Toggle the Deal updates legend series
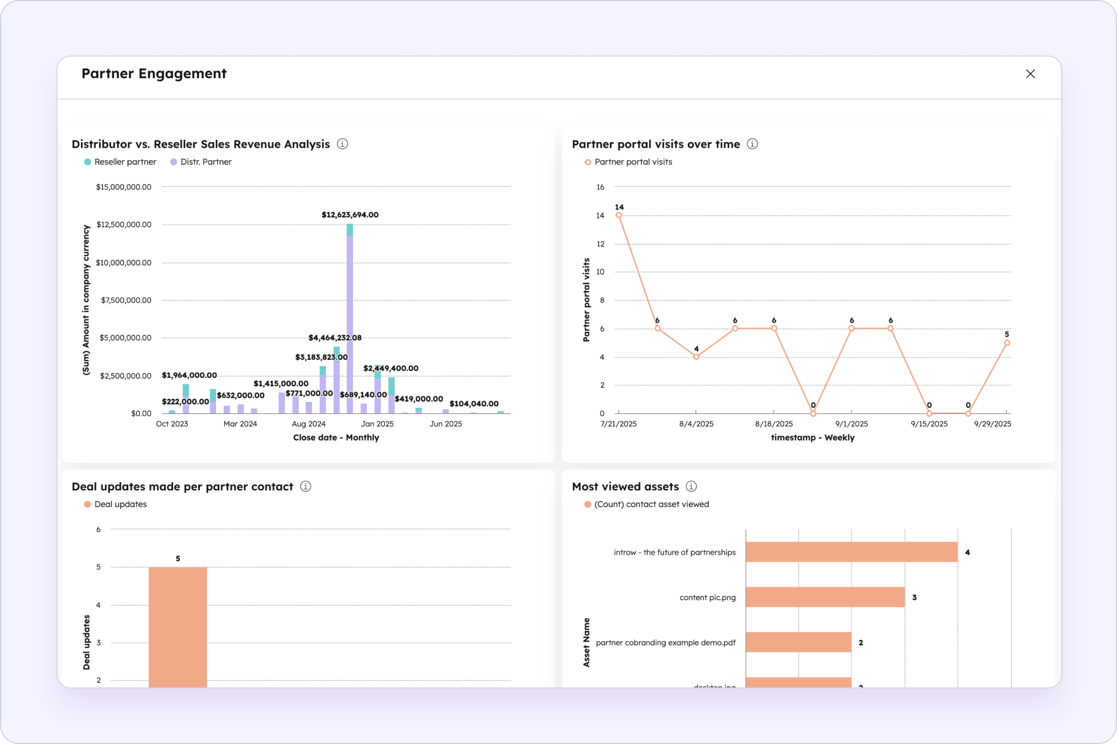 [x=115, y=504]
